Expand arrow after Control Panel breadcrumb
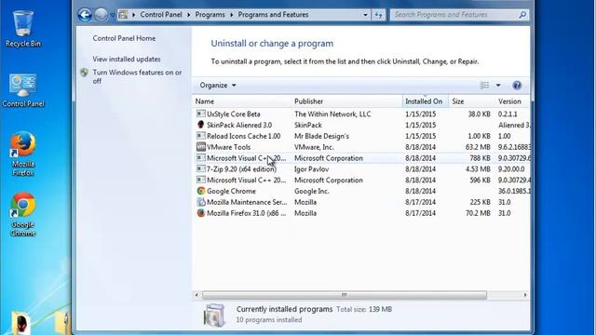 click(188, 15)
